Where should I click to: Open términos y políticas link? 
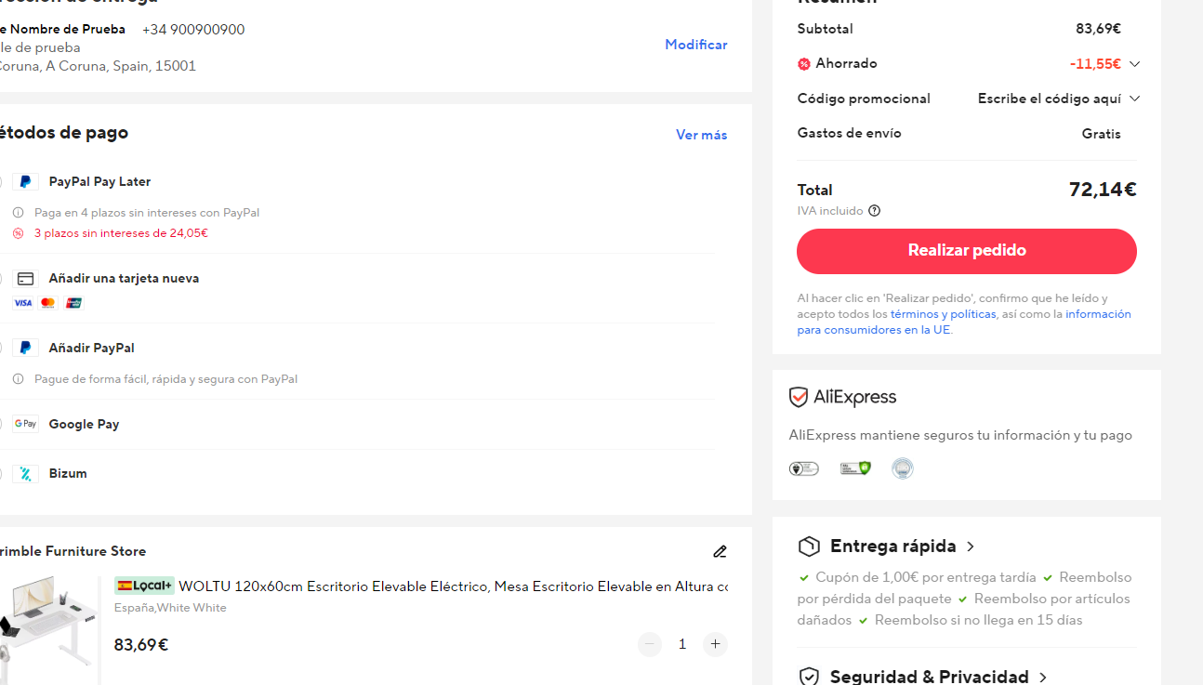pos(943,314)
